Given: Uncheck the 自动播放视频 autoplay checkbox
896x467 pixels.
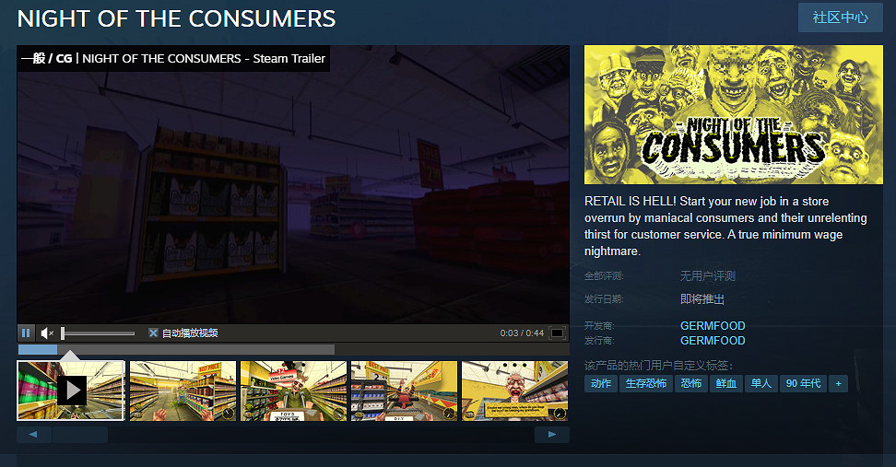Looking at the screenshot, I should click(x=153, y=333).
